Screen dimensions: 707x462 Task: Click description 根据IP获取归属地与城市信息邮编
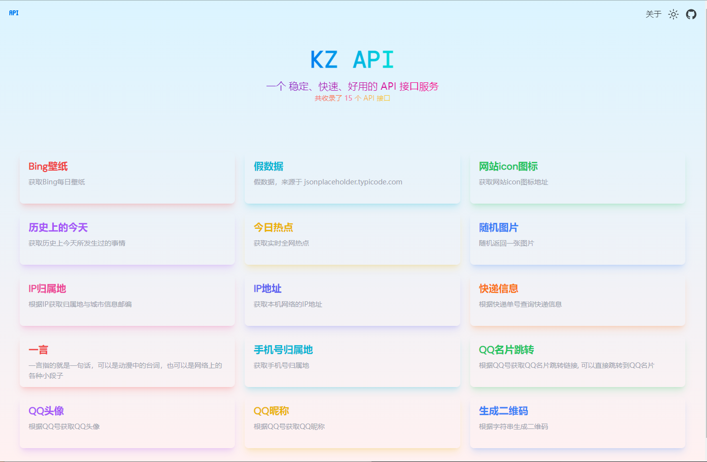point(80,304)
